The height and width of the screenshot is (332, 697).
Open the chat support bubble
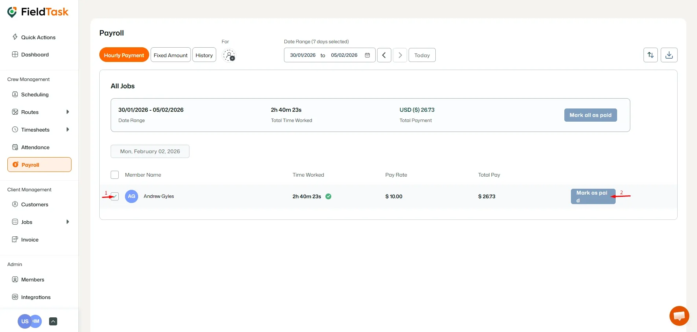[x=679, y=316]
